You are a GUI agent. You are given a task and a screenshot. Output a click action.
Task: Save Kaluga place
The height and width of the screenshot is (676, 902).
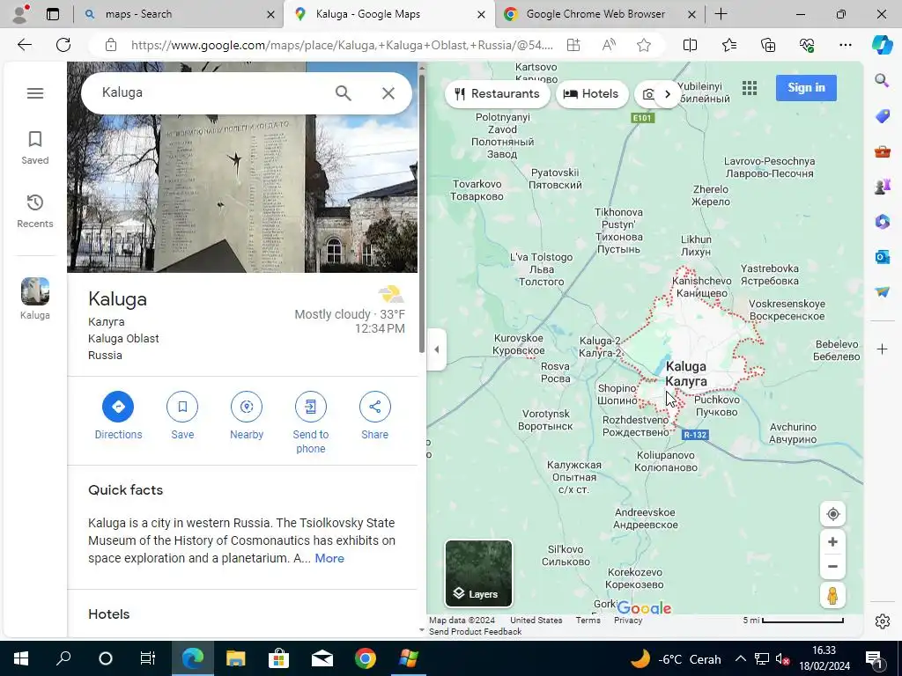[182, 415]
